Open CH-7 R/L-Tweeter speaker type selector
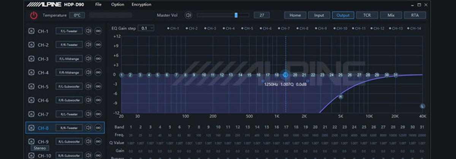Screen dimensions: 456x159 point(69,114)
